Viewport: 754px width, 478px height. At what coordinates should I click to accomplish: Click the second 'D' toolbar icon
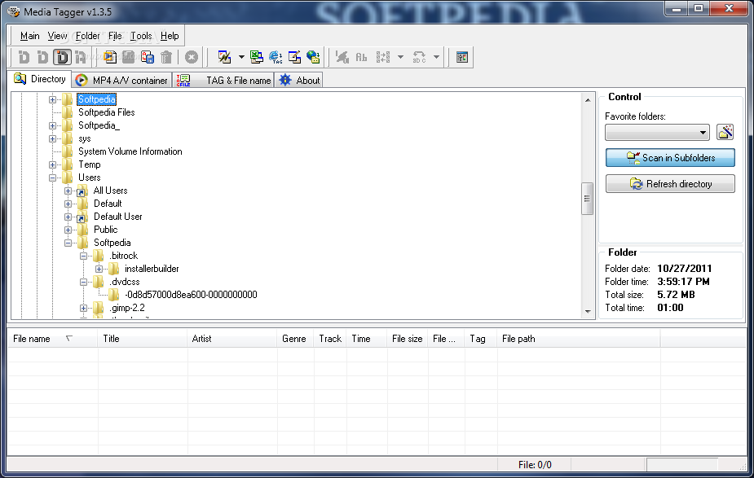[43, 57]
